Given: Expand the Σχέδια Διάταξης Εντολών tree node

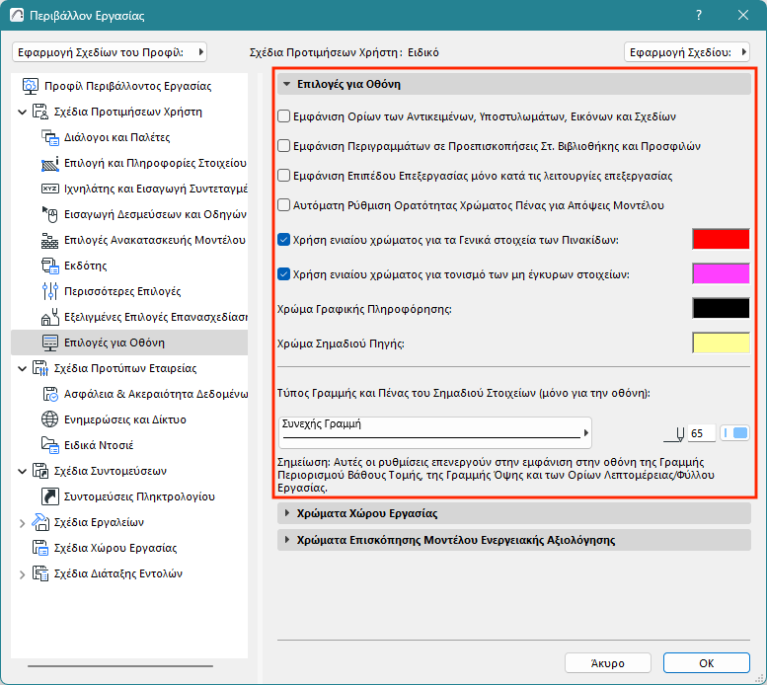Looking at the screenshot, I should tap(22, 574).
